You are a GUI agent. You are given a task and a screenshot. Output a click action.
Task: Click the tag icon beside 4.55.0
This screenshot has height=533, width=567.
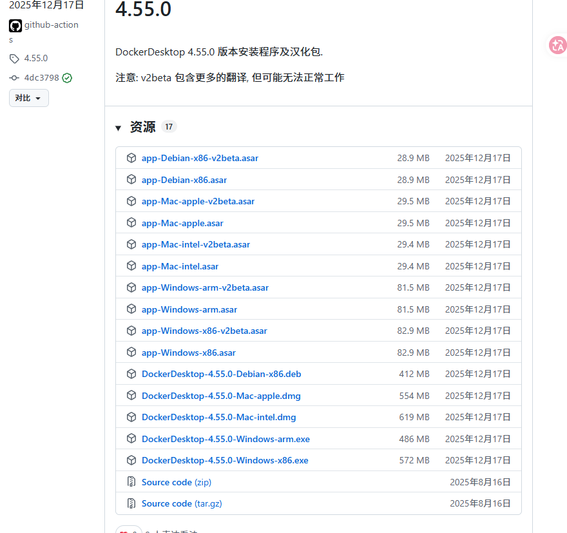[14, 59]
